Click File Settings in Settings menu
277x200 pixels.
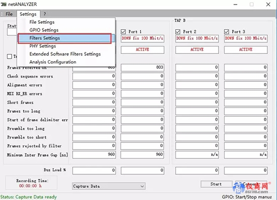tap(42, 22)
